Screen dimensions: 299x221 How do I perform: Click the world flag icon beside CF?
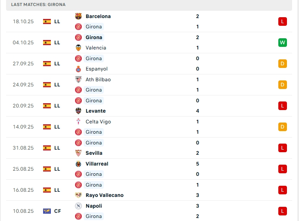click(47, 211)
